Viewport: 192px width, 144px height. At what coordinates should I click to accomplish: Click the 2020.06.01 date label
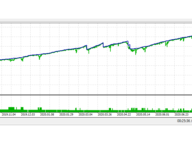click(162, 115)
